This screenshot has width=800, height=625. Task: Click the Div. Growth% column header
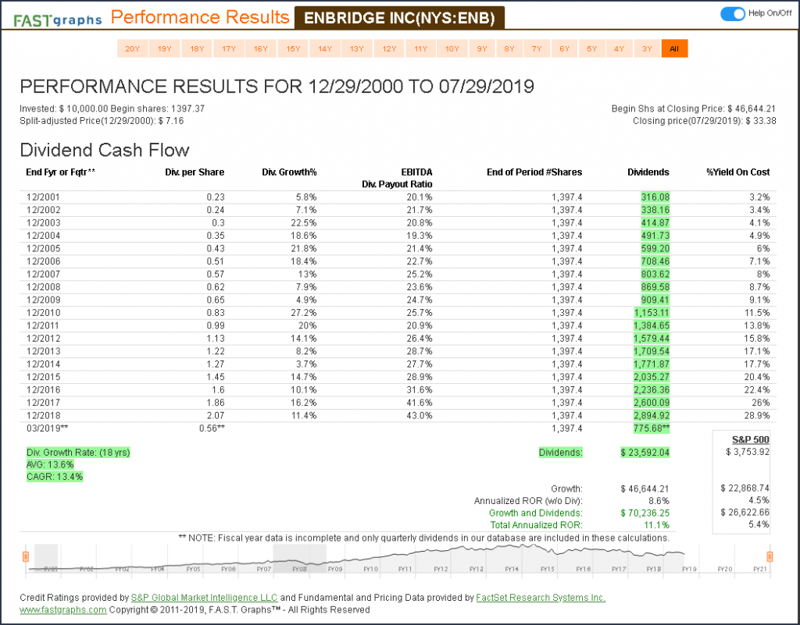(x=289, y=172)
